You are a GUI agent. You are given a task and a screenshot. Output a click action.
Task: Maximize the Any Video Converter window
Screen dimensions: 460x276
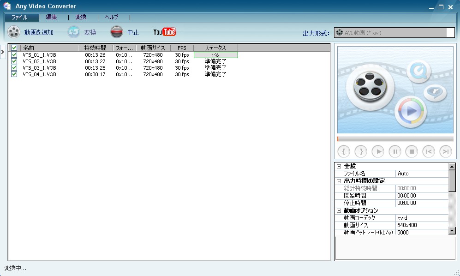point(441,7)
